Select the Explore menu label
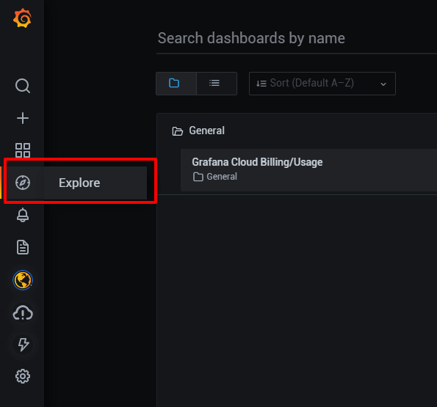437x407 pixels. tap(79, 183)
